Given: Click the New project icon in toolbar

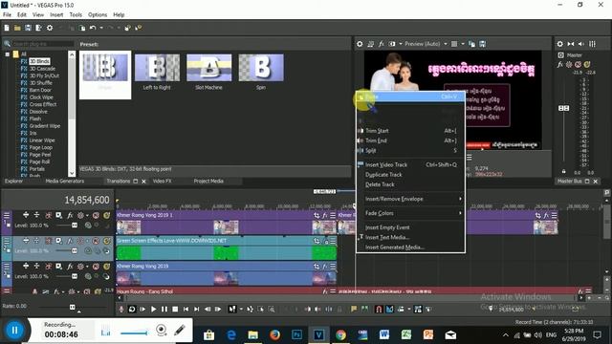Looking at the screenshot, I should click(x=7, y=28).
